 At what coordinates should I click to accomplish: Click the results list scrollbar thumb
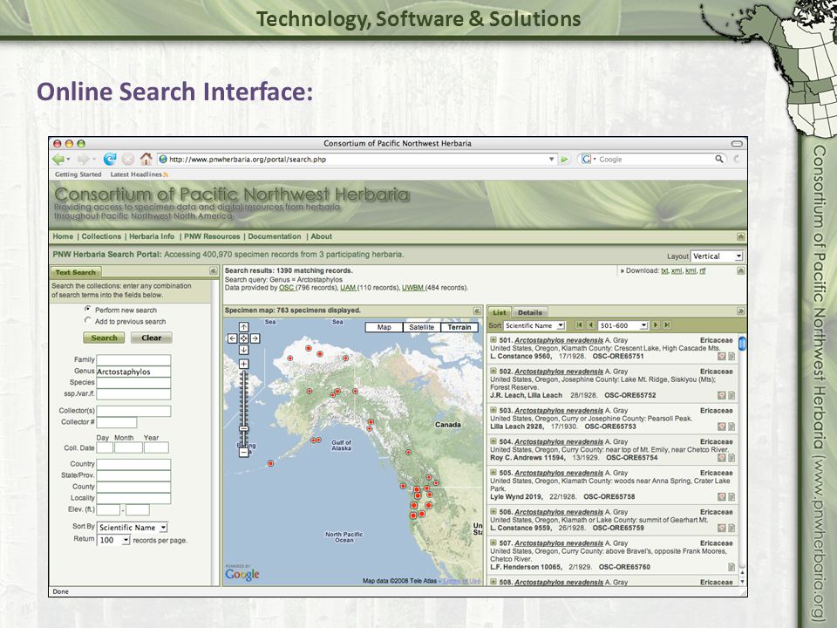coord(741,344)
